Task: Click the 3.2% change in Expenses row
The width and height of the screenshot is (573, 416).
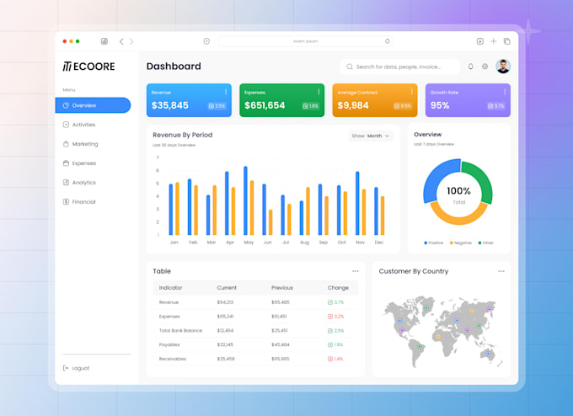Action: [x=336, y=317]
